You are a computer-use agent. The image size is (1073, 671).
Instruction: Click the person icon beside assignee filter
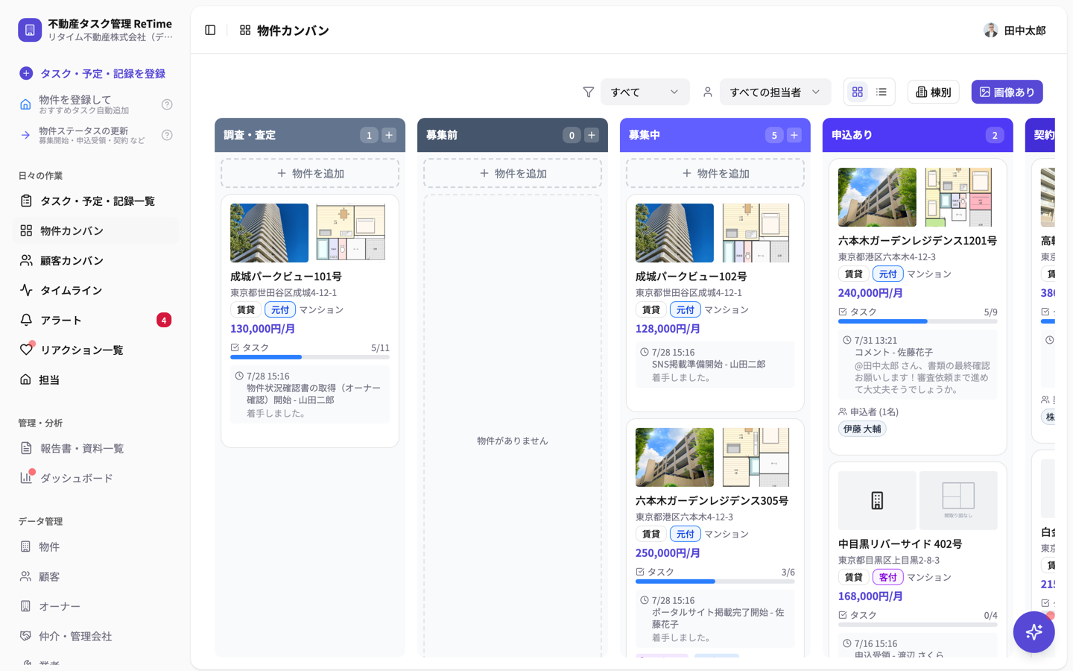point(708,92)
